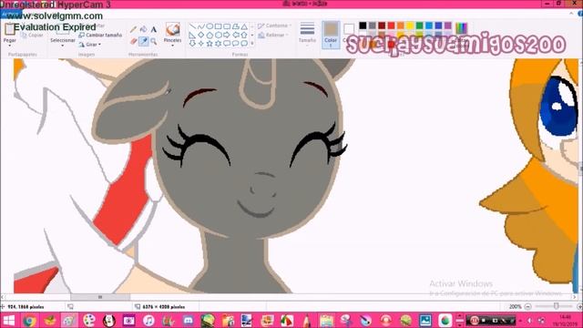Image resolution: width=583 pixels, height=328 pixels.
Task: Pick the dark red color swatch
Action: pos(382,26)
